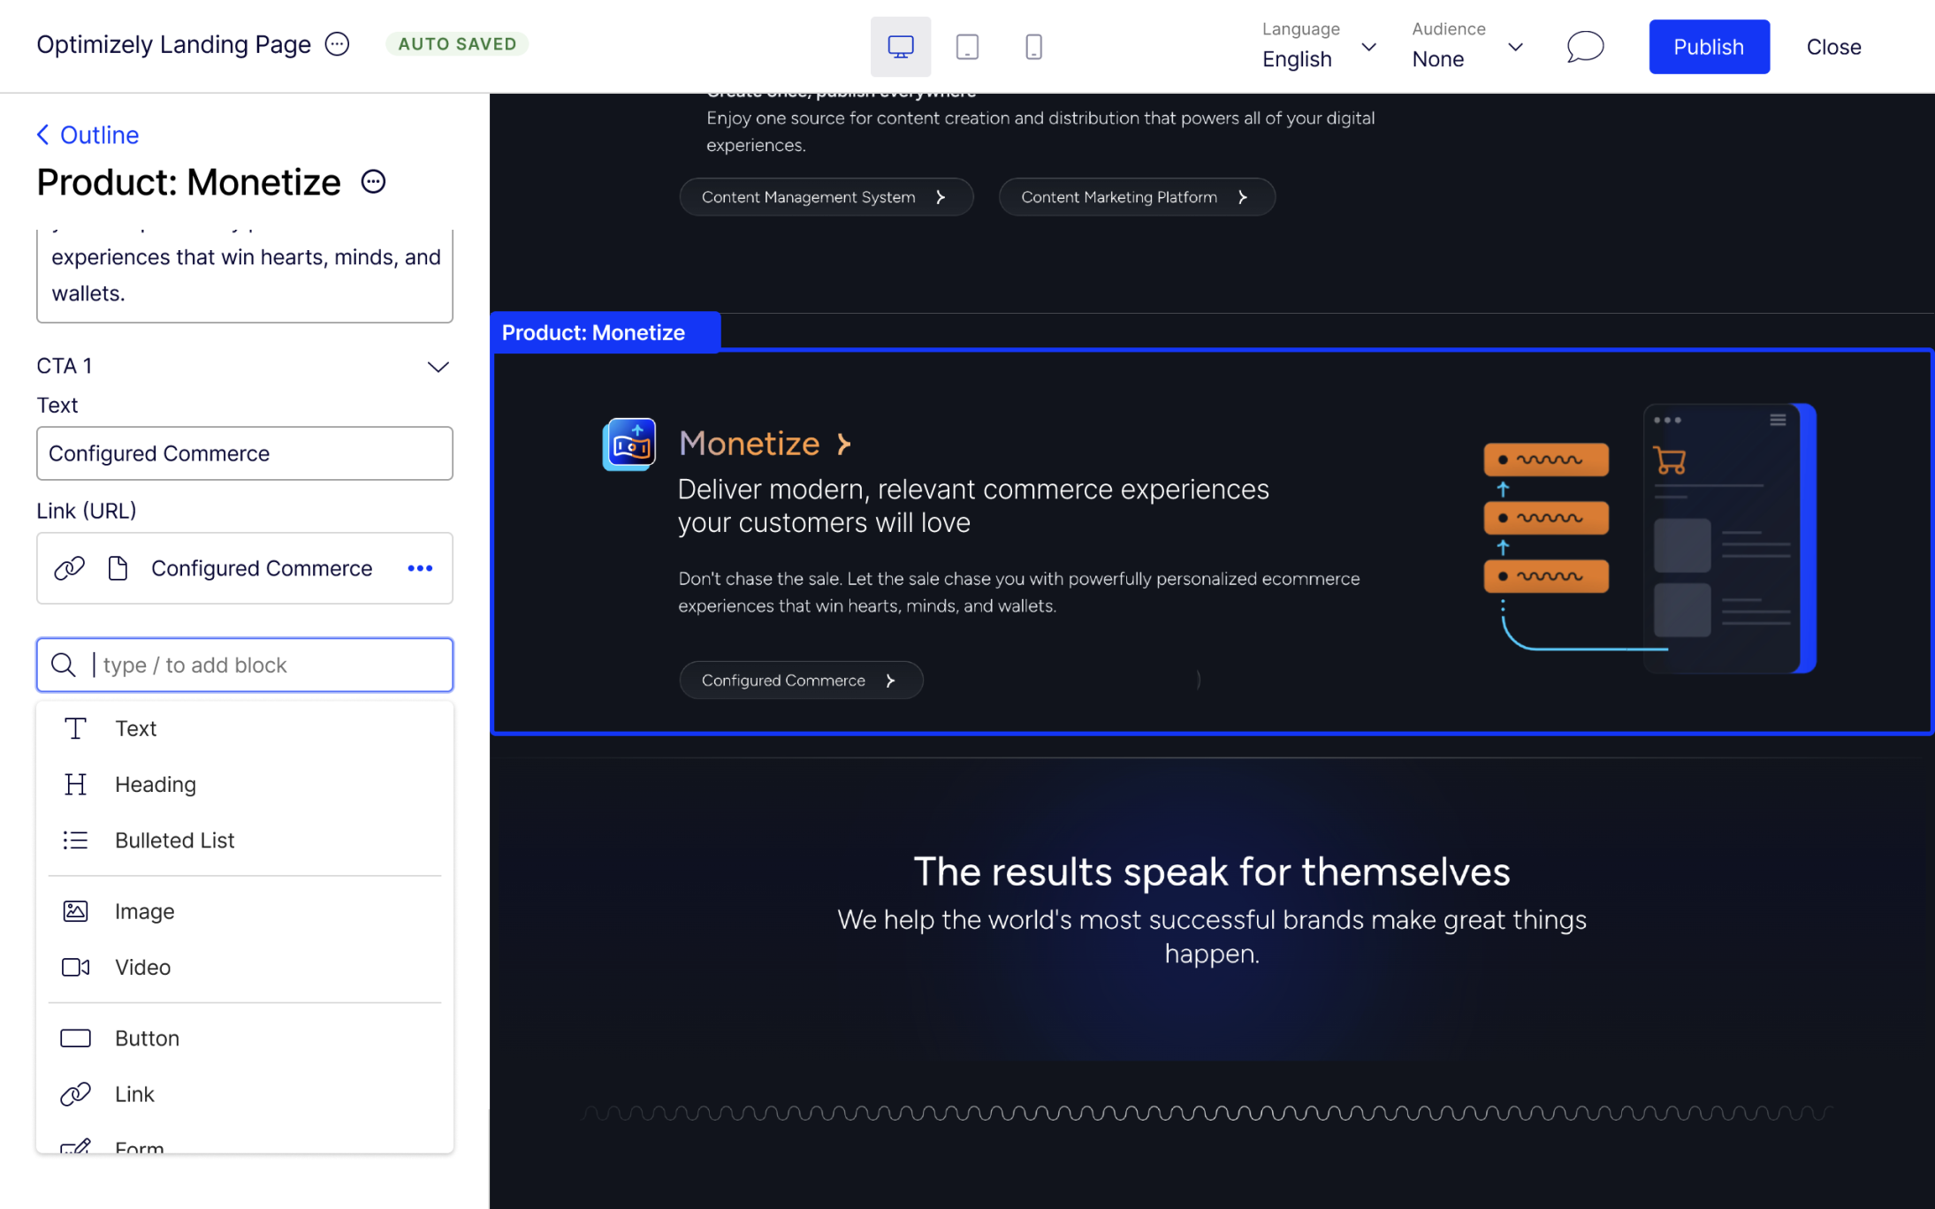1935x1209 pixels.
Task: Select desktop preview mode
Action: (x=900, y=46)
